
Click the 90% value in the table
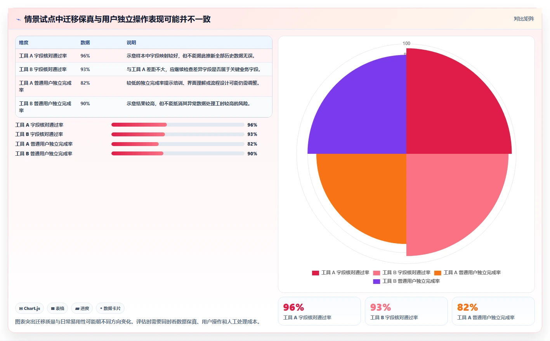85,104
